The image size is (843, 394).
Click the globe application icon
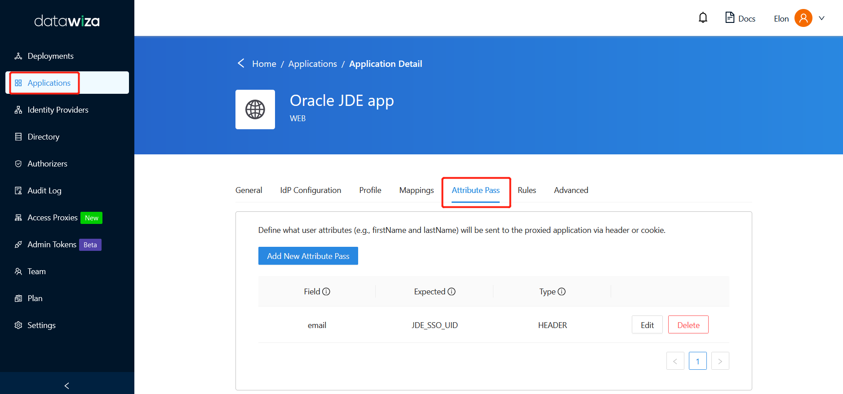click(255, 109)
